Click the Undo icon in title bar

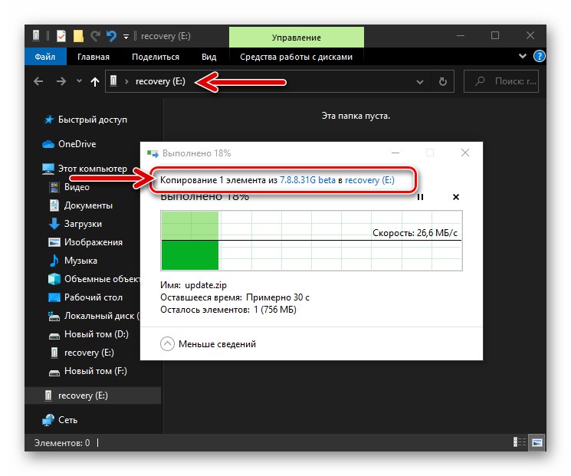point(111,36)
